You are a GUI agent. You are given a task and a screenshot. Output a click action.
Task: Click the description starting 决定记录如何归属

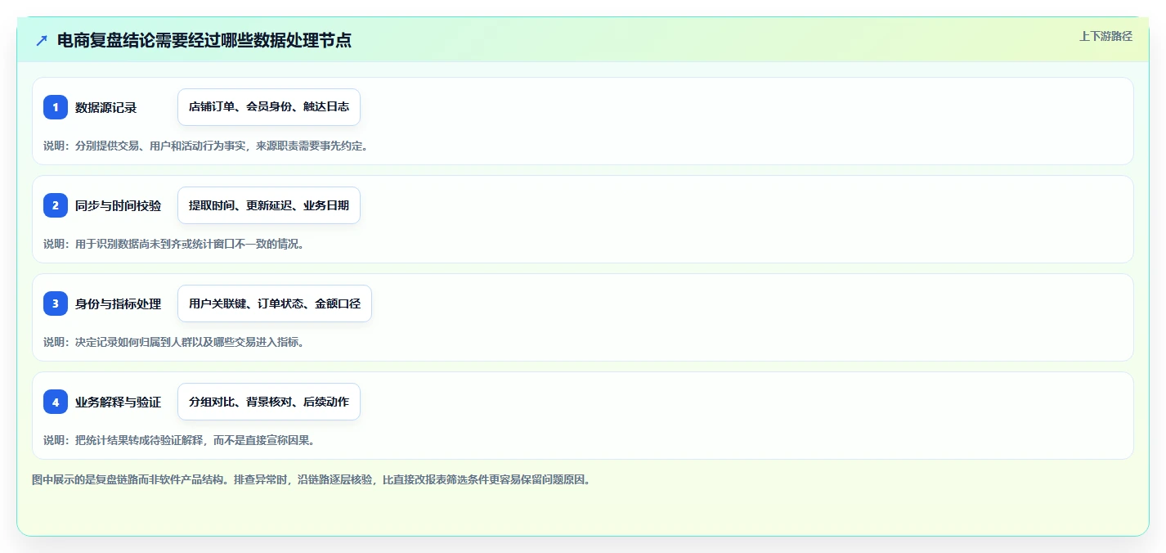pyautogui.click(x=173, y=342)
